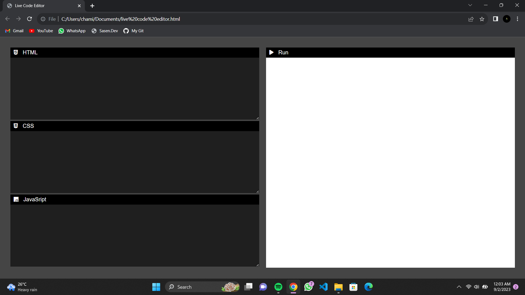Click the HTML5 shield icon
The image size is (525, 295).
click(16, 52)
